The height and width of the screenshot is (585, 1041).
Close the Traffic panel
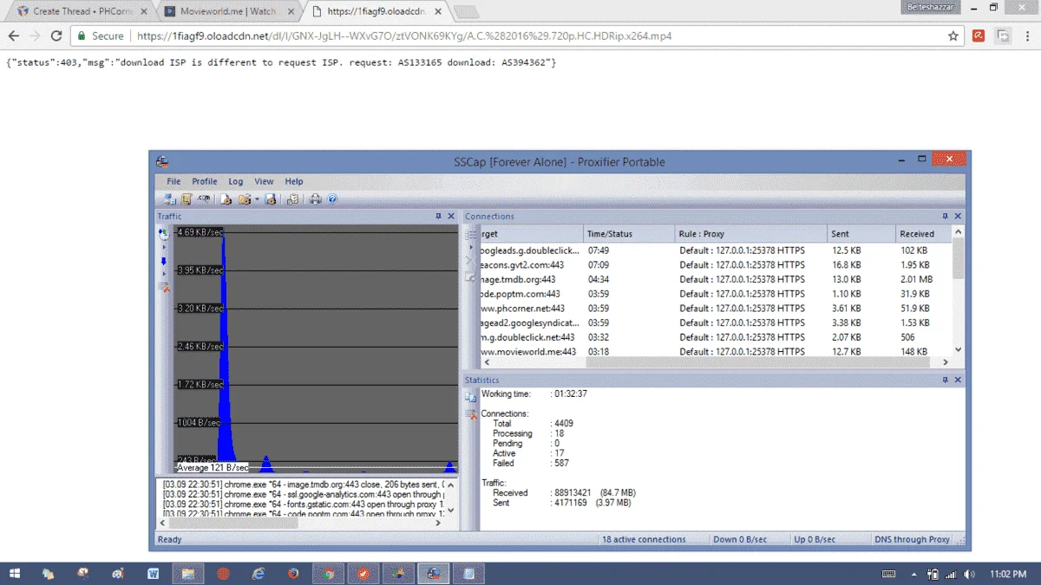pyautogui.click(x=451, y=216)
